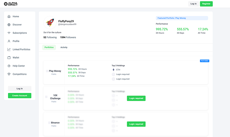Switch to the Activity tab
The image size is (230, 137).
pyautogui.click(x=64, y=47)
